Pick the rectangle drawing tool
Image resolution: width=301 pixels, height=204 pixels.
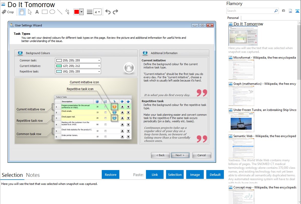tap(44, 12)
